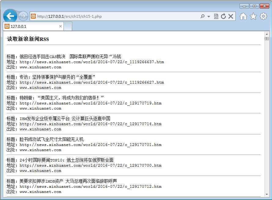Click the title 美要求扣押涉1MDB资产
272x200 pixels.
click(x=41, y=181)
